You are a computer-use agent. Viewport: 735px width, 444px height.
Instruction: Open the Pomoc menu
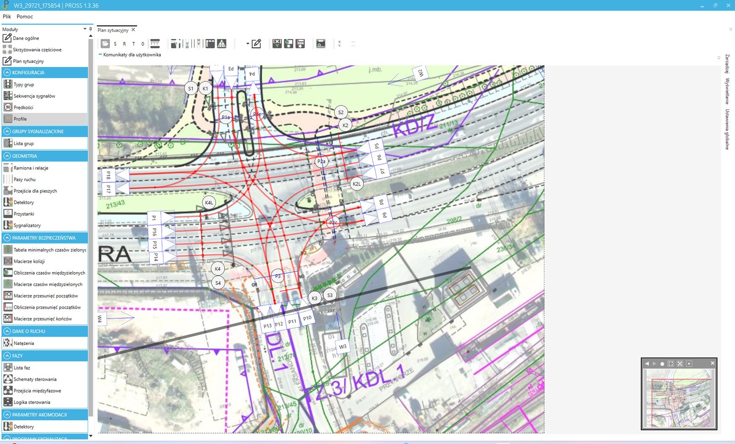(25, 17)
